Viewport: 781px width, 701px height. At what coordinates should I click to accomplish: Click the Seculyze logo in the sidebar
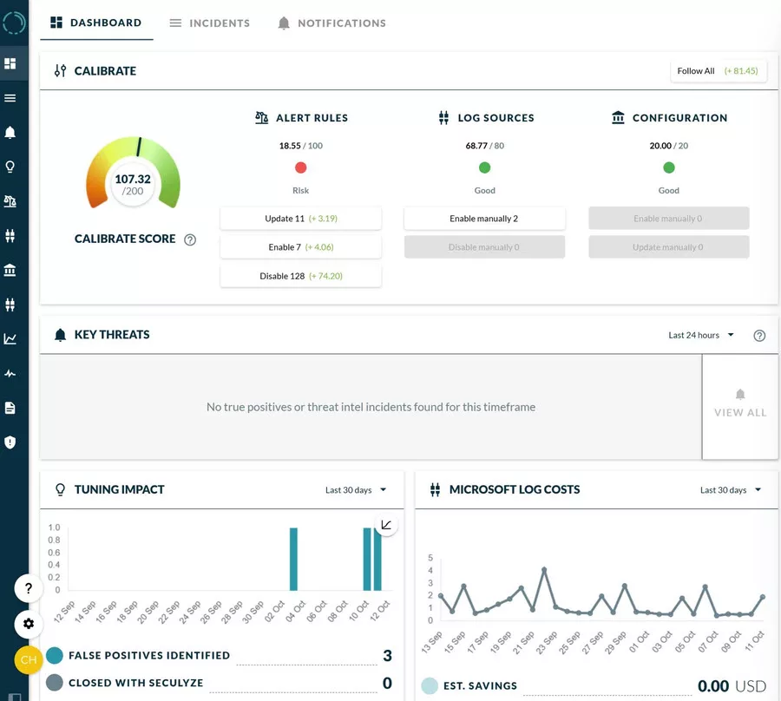pyautogui.click(x=13, y=23)
